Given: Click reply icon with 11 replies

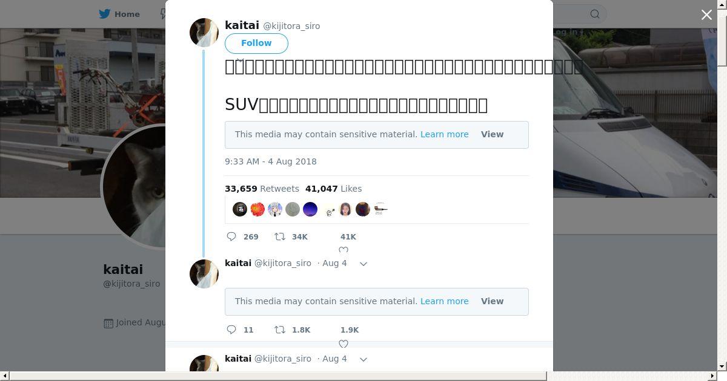Looking at the screenshot, I should tap(231, 330).
